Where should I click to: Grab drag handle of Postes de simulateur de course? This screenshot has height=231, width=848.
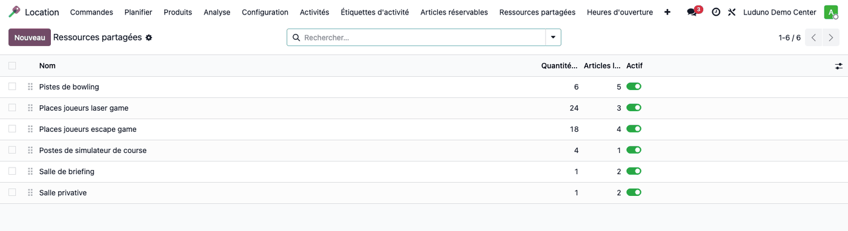point(30,151)
